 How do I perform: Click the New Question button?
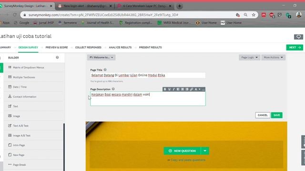[x=182, y=151]
